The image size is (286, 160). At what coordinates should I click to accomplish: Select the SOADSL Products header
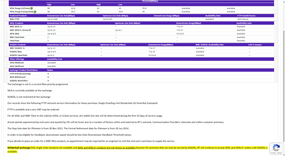tap(18, 44)
